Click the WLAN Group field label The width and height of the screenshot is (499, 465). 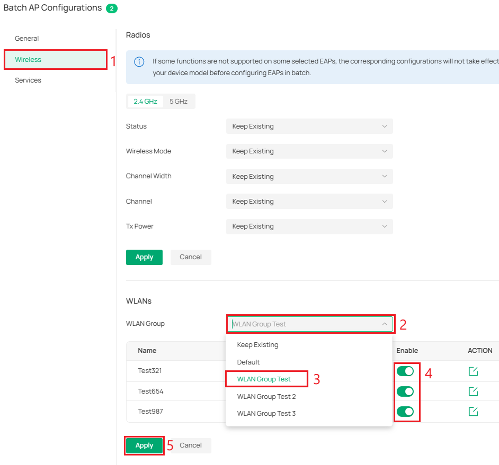tap(145, 323)
